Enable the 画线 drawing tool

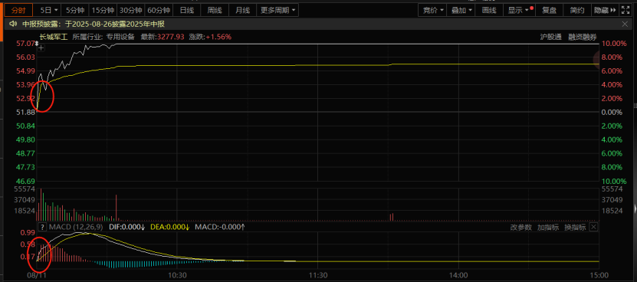[x=489, y=10]
